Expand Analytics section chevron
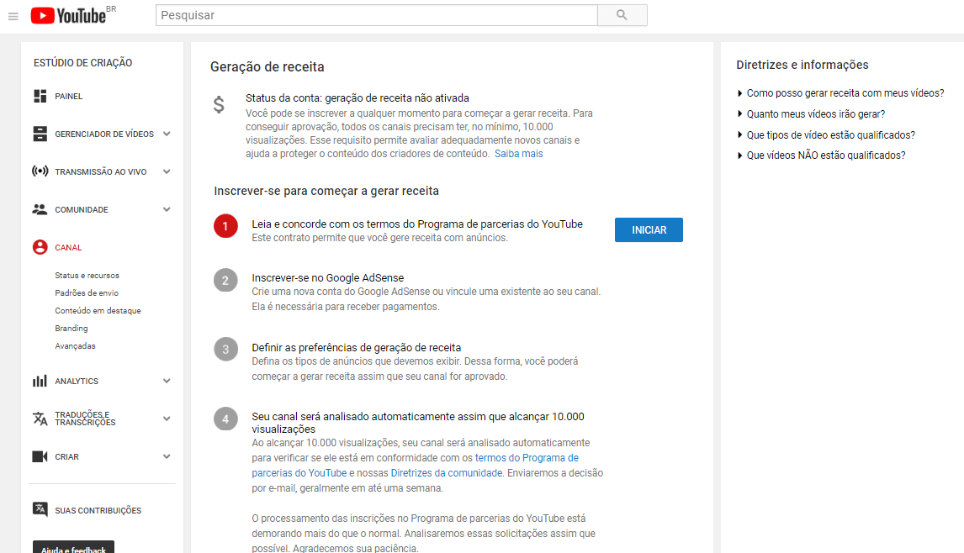Viewport: 964px width, 553px height. pos(167,381)
